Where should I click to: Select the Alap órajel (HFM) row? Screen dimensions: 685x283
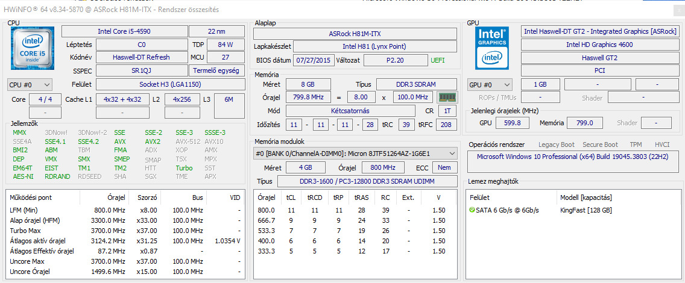click(125, 220)
